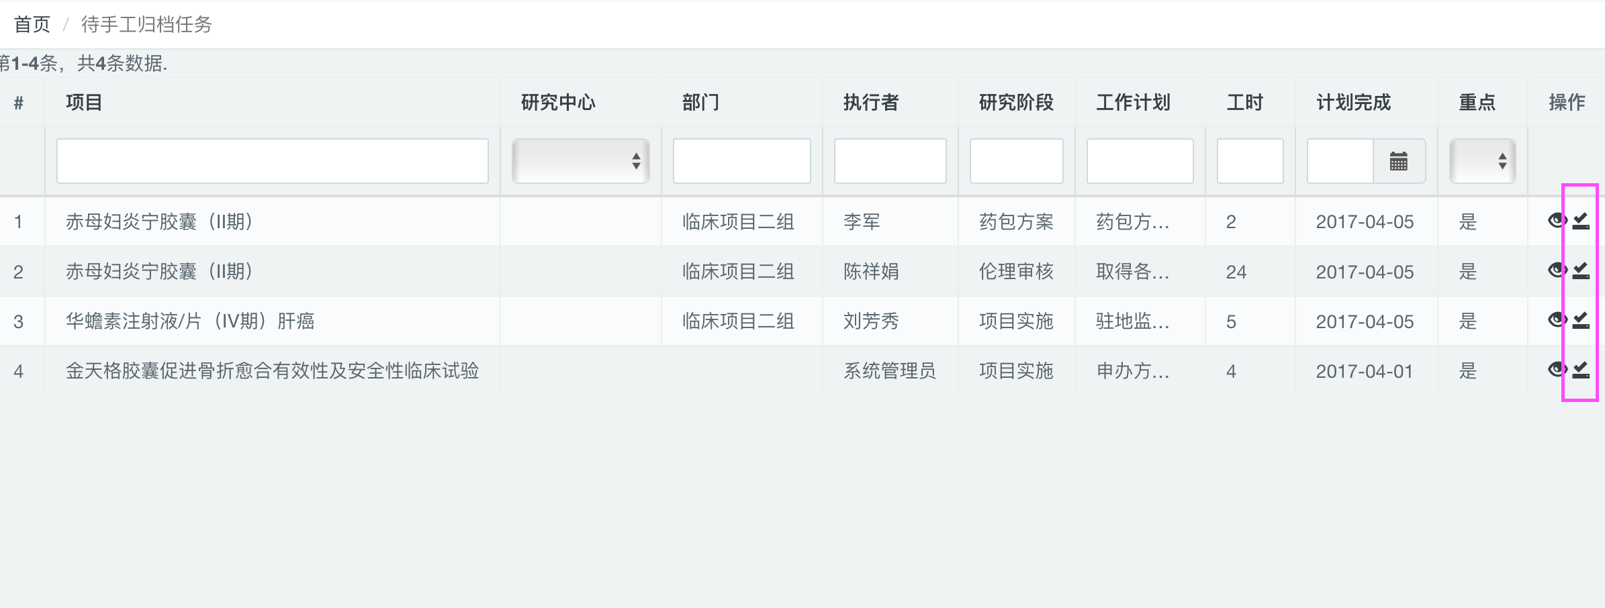1605x608 pixels.
Task: Focus the 工作计划 filter text field
Action: coord(1140,161)
